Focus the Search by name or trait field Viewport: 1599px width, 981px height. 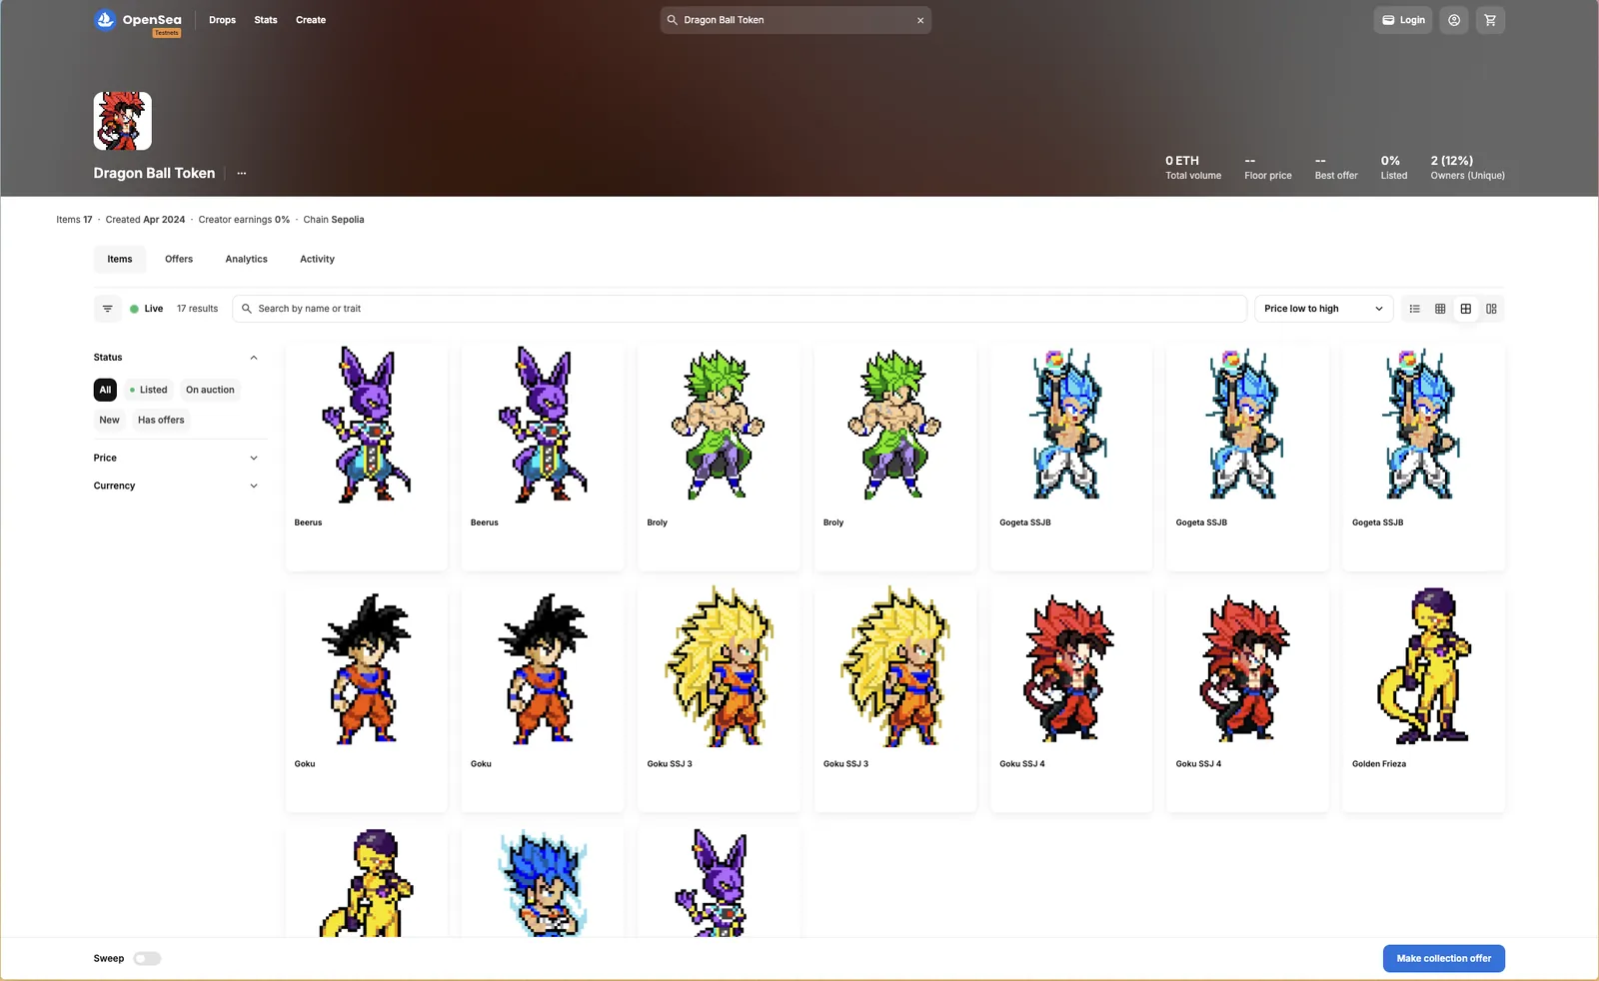click(x=740, y=309)
